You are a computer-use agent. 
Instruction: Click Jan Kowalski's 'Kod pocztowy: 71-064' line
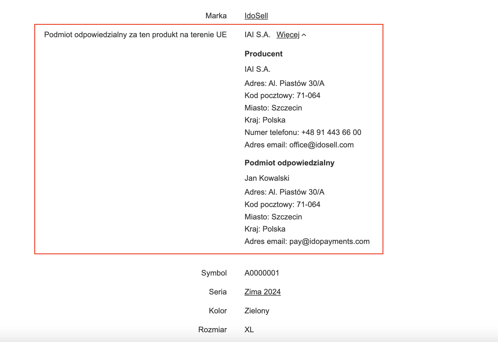coord(282,204)
